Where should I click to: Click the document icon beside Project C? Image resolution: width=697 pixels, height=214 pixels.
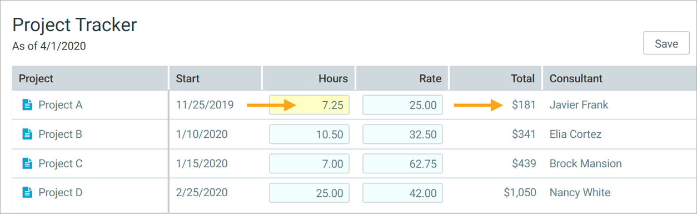point(27,163)
